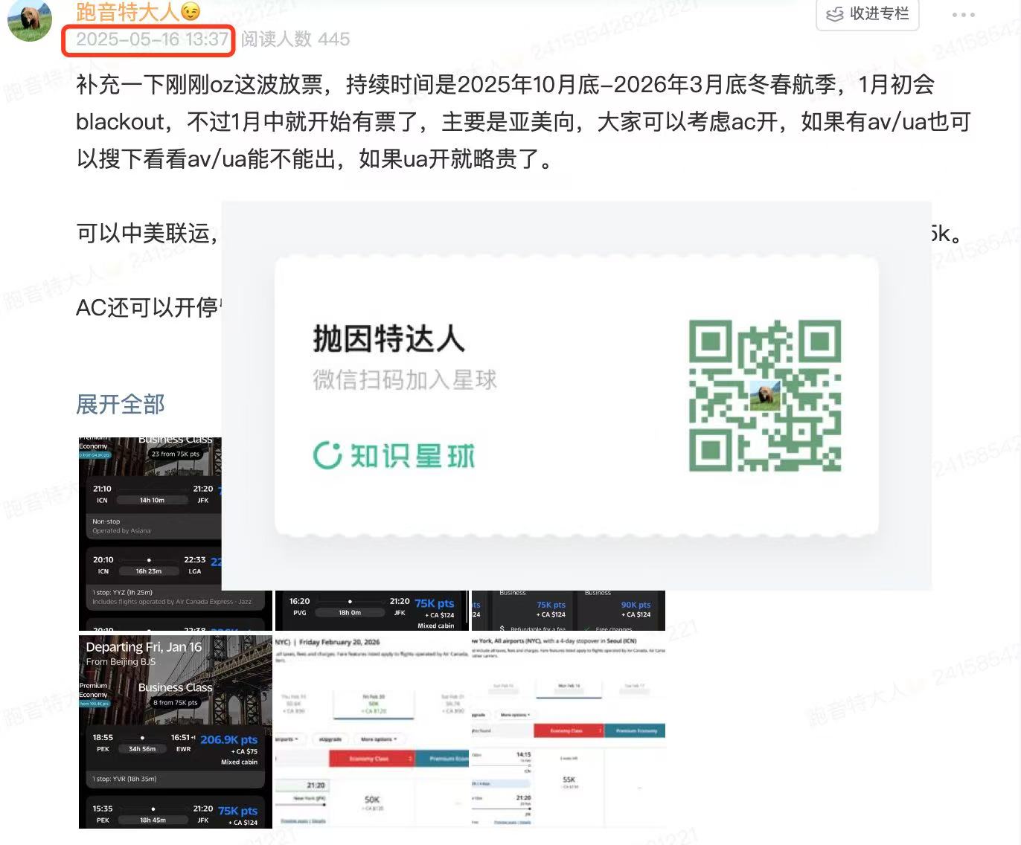Open the ICN to JFK flight screenshot thumbnail

click(150, 534)
